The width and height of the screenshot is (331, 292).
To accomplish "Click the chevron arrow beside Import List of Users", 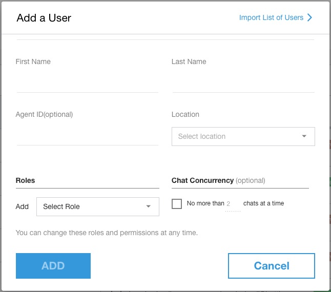I will coord(309,17).
